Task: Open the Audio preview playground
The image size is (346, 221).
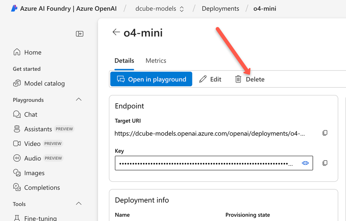Action: click(33, 158)
